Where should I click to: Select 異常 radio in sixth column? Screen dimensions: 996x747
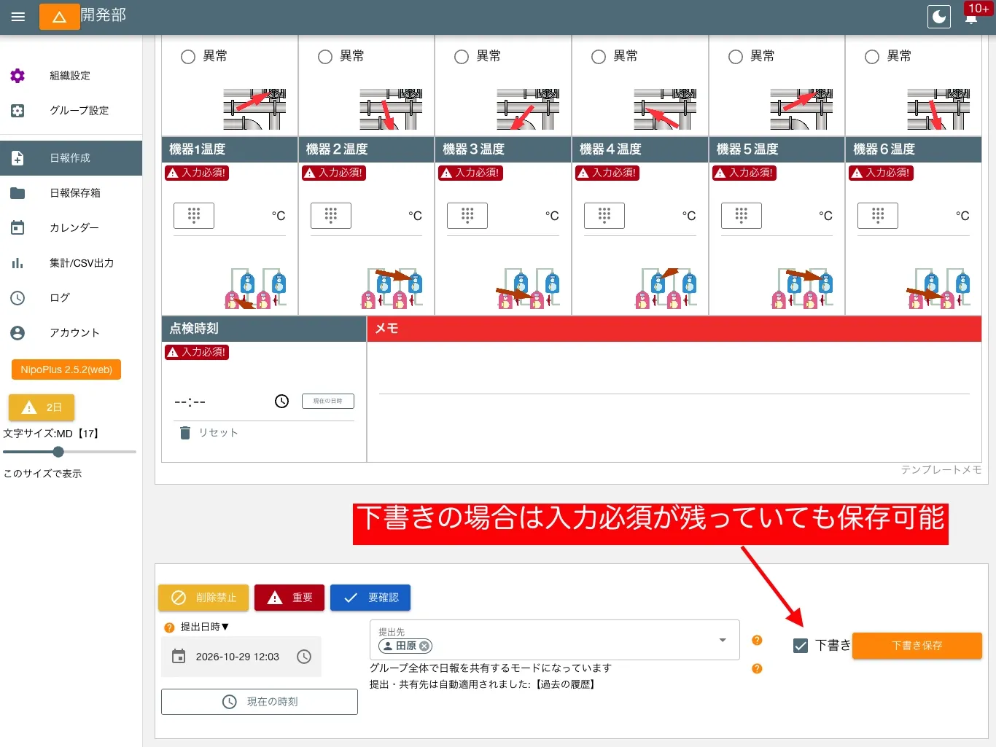[872, 57]
